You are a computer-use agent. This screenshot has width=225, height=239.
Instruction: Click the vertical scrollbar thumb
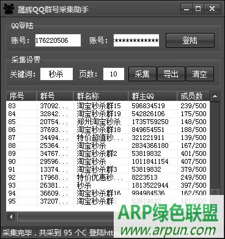(x=215, y=193)
